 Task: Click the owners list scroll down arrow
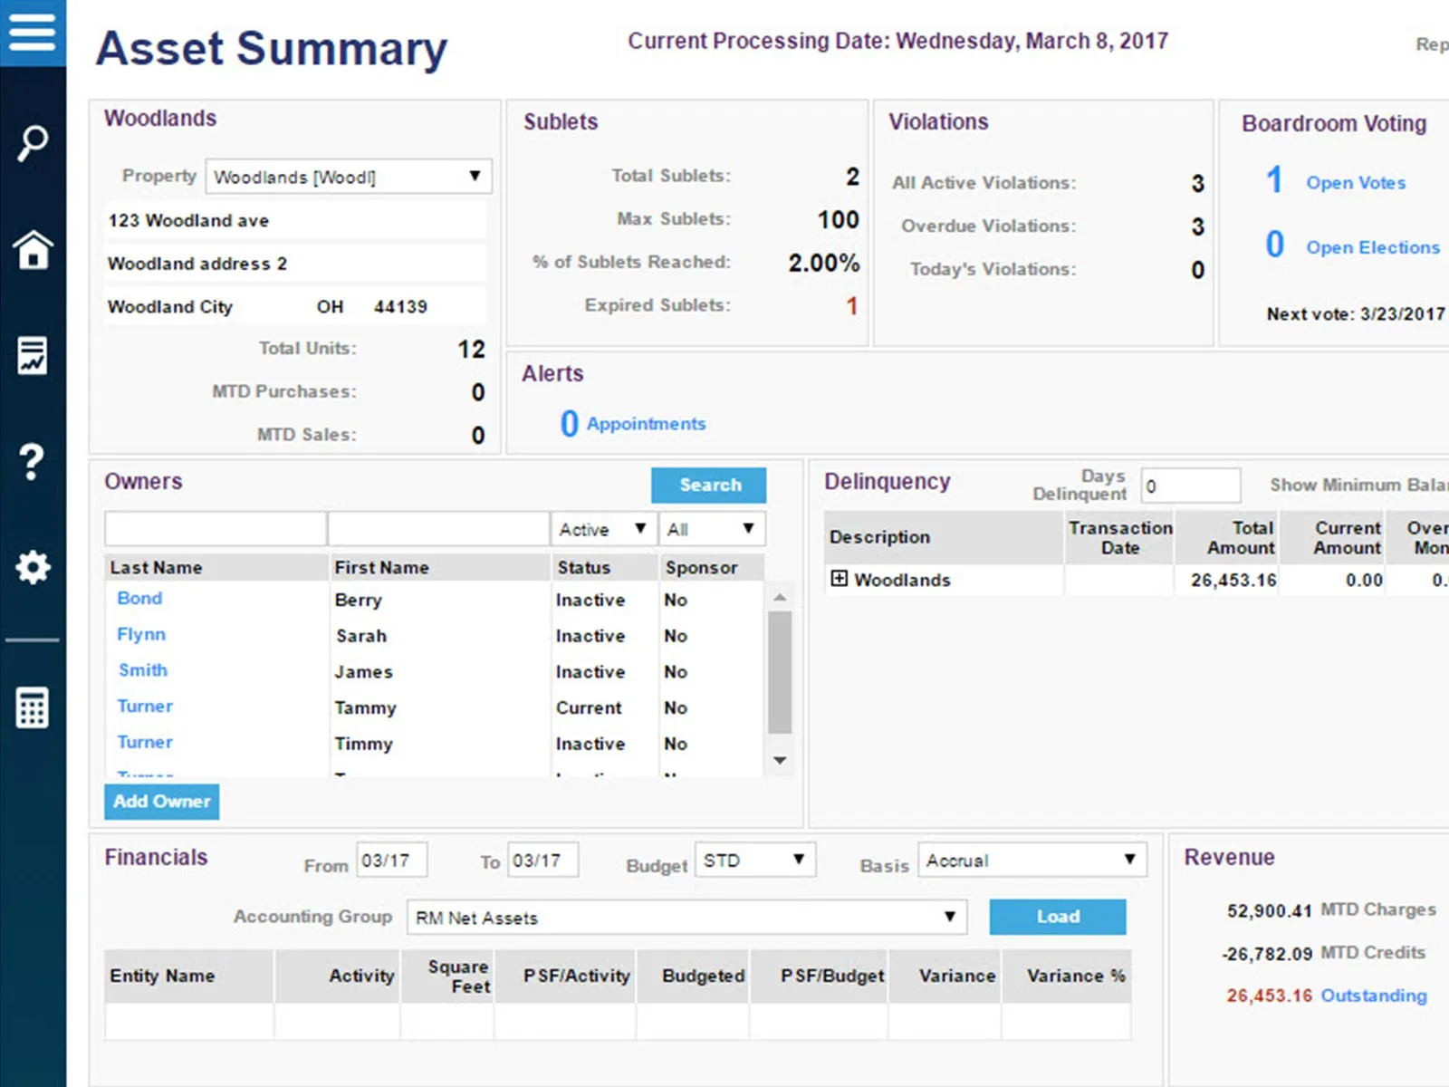click(x=780, y=761)
